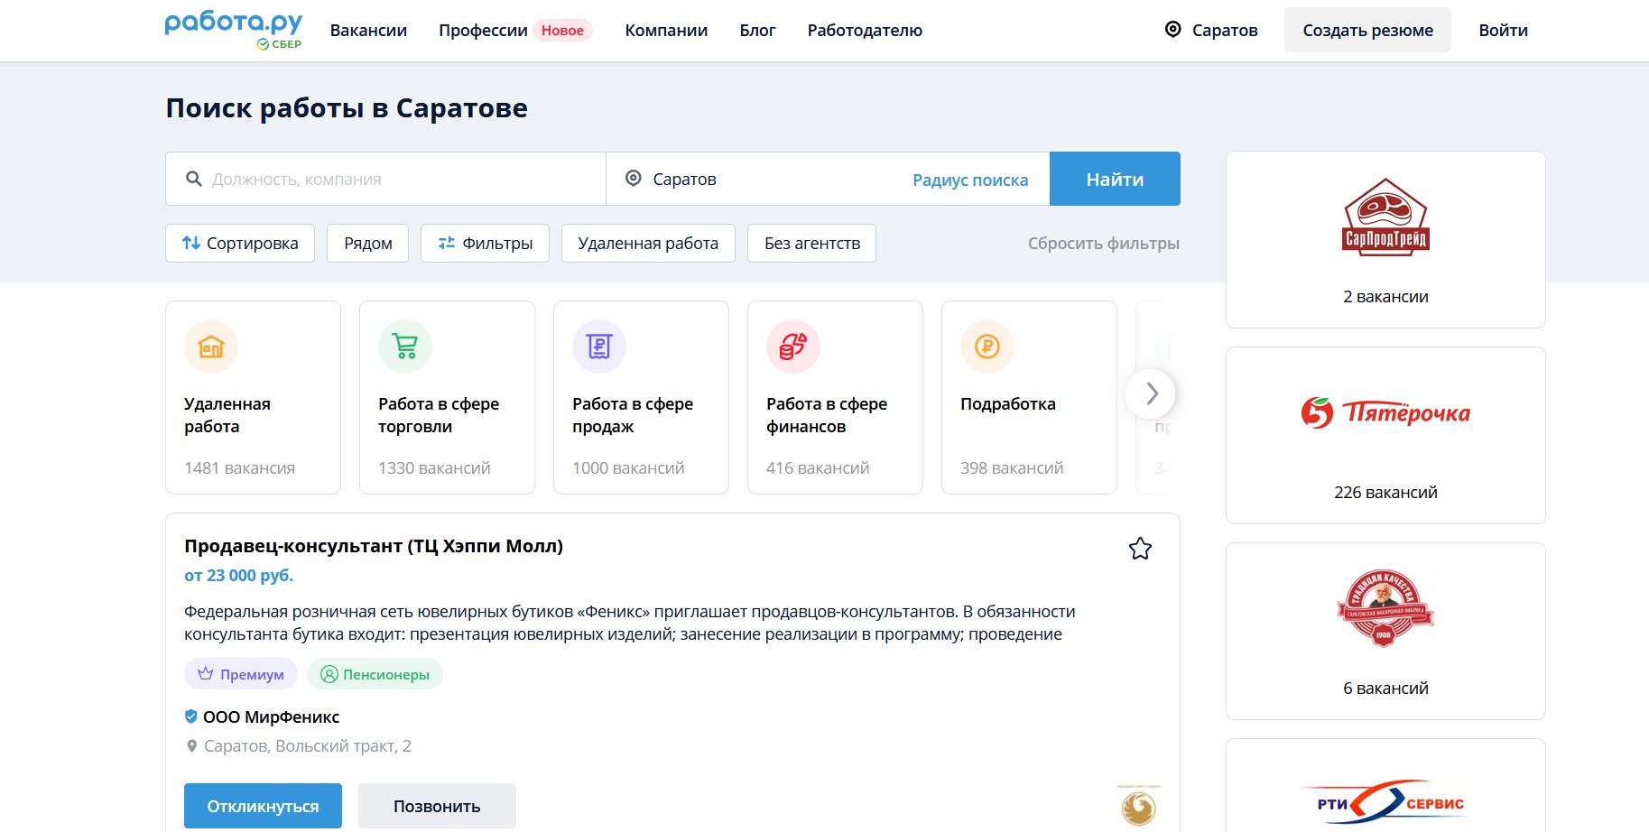
Task: Click the '1481 вакансия' count
Action: 239,468
